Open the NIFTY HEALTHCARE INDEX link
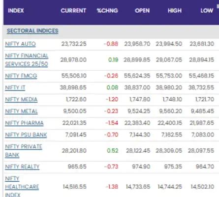The width and height of the screenshot is (219, 197). click(22, 187)
